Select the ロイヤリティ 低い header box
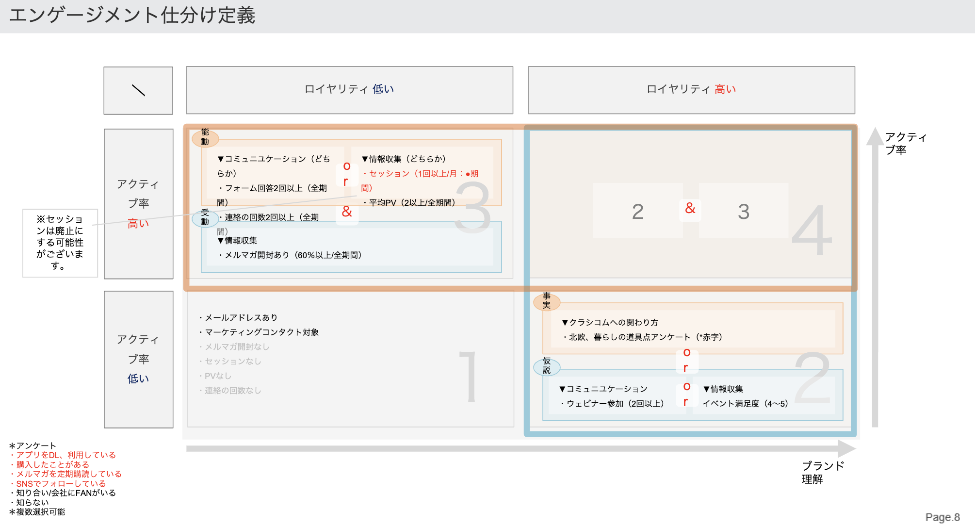This screenshot has height=527, width=975. tap(350, 90)
